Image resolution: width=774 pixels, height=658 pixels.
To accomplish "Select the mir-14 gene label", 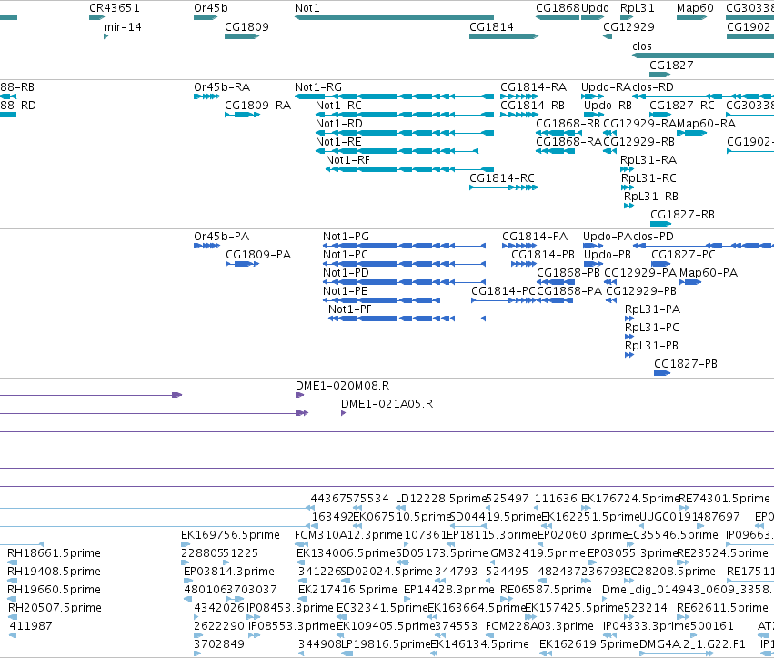I will pyautogui.click(x=123, y=27).
